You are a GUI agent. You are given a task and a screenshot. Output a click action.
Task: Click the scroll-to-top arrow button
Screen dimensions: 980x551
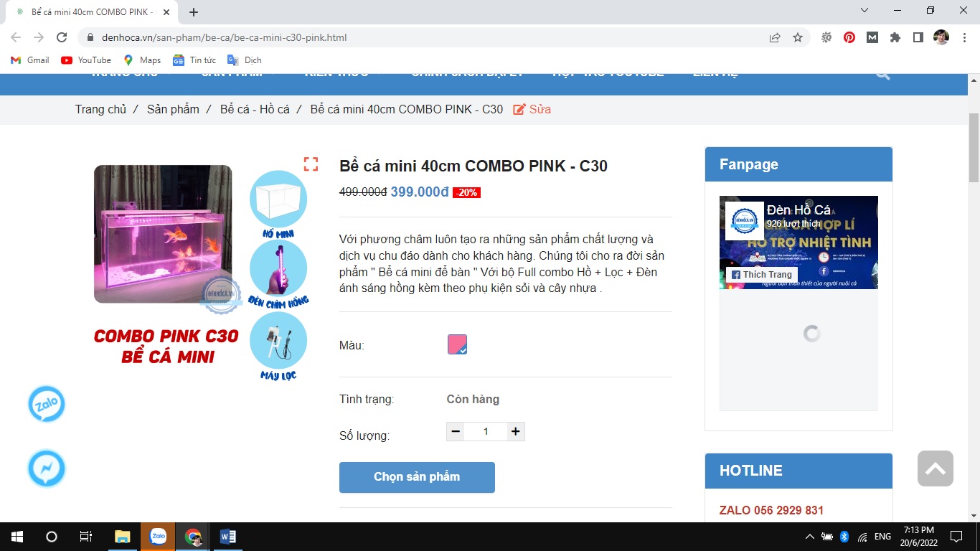pos(935,468)
